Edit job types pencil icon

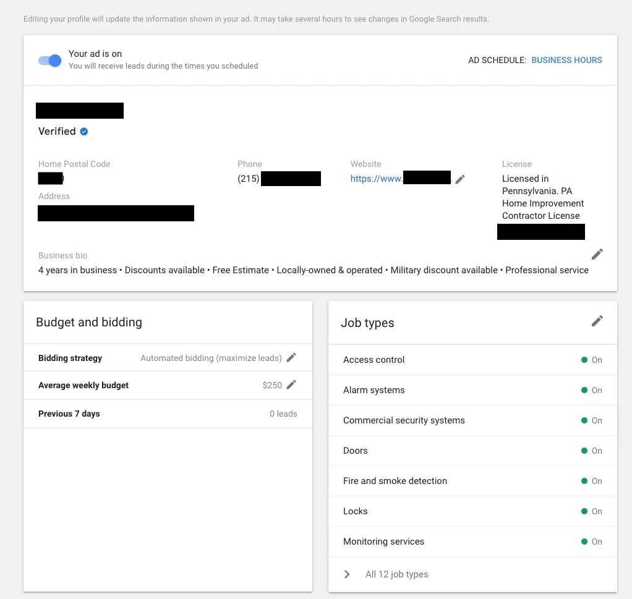coord(597,321)
